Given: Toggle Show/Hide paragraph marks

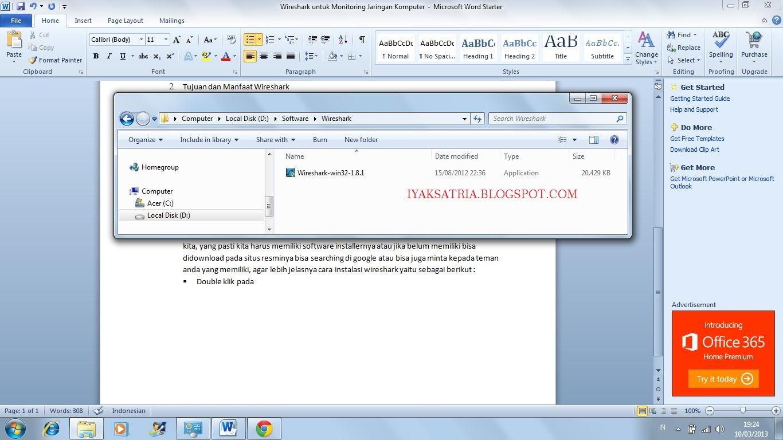Looking at the screenshot, I should (x=362, y=40).
